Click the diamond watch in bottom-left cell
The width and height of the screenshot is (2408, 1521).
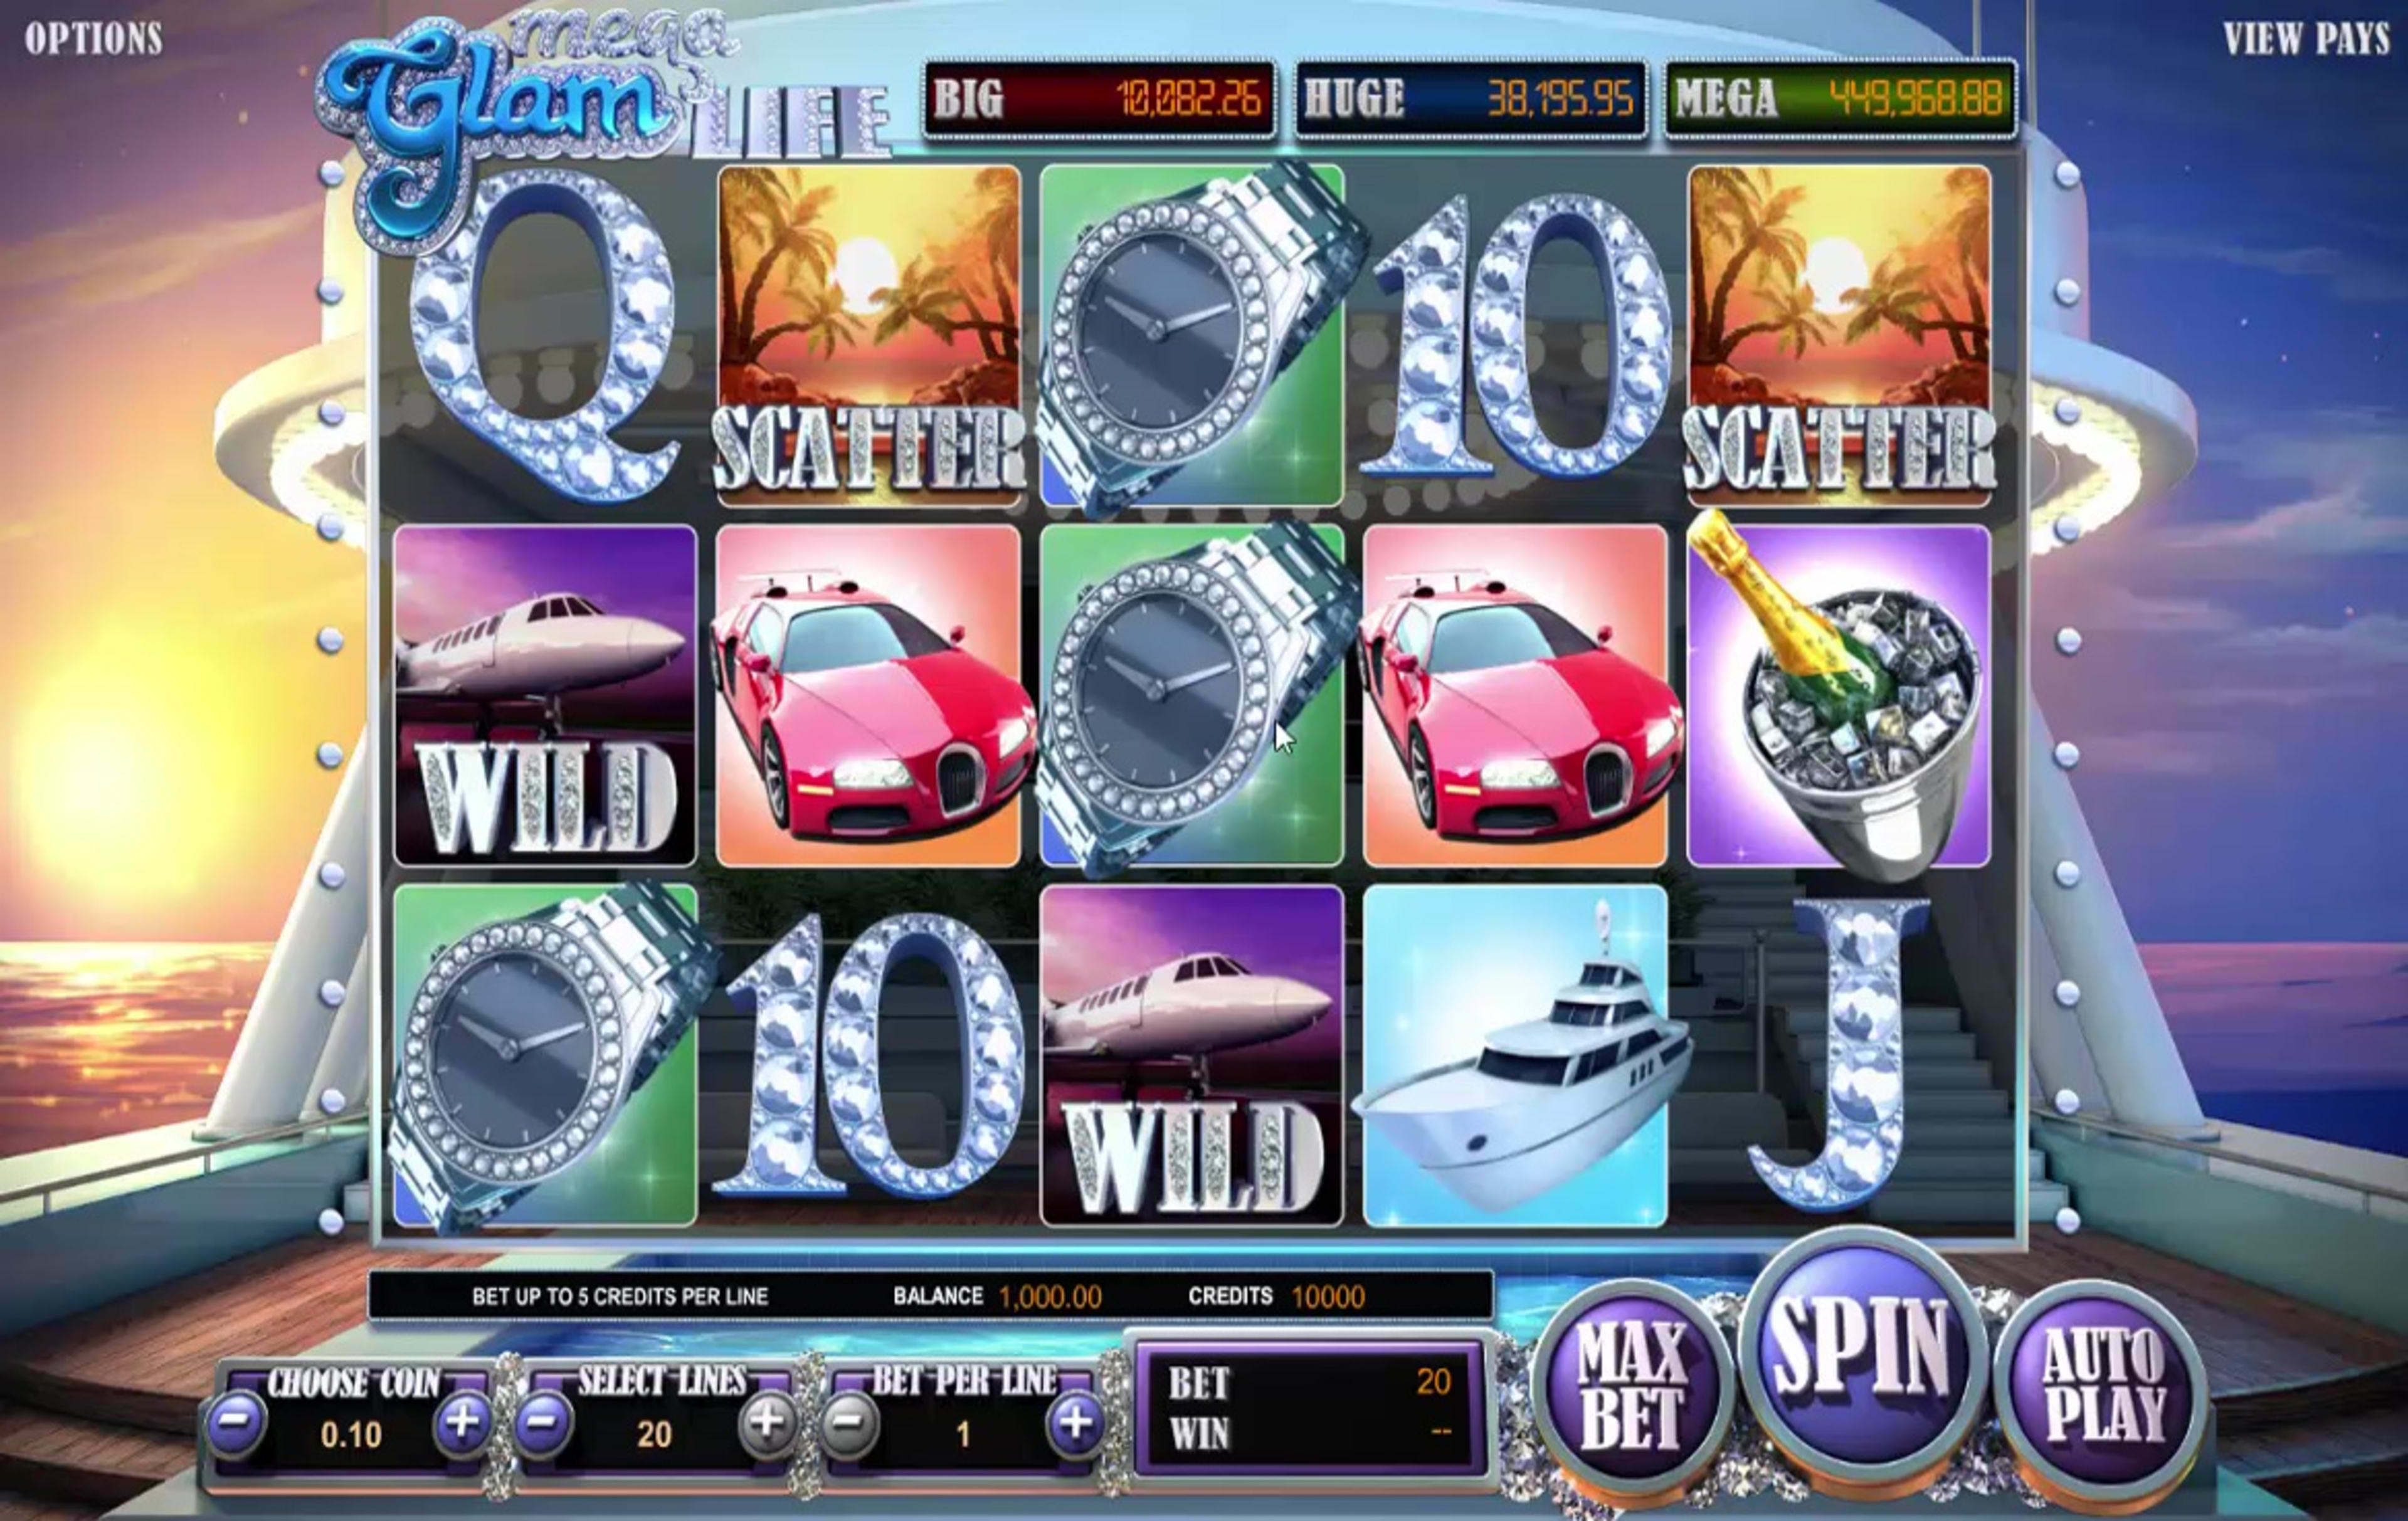pos(545,1055)
